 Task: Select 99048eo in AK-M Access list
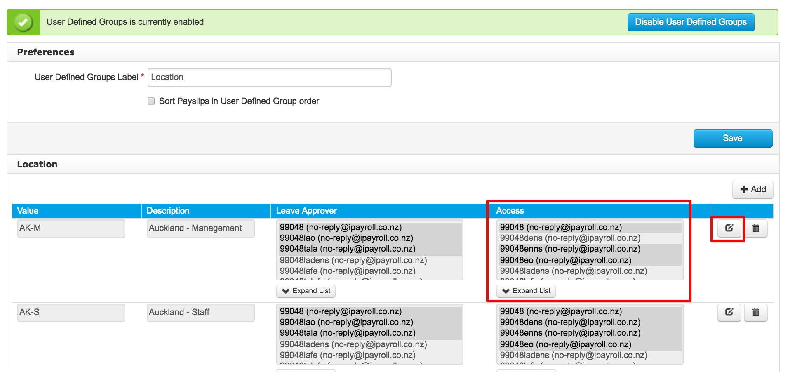(590, 260)
